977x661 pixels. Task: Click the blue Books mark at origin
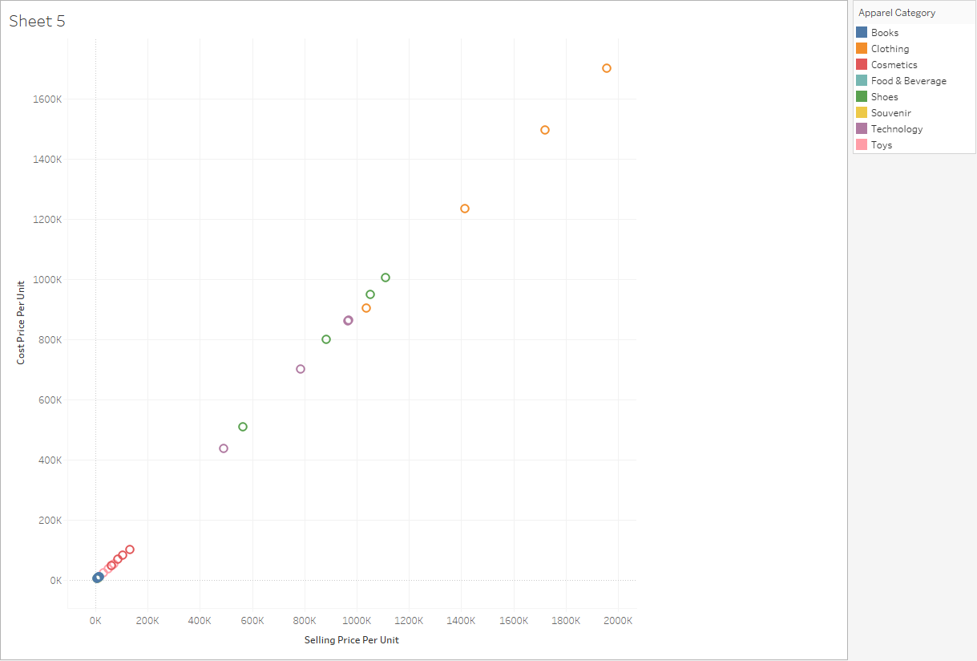click(x=98, y=578)
